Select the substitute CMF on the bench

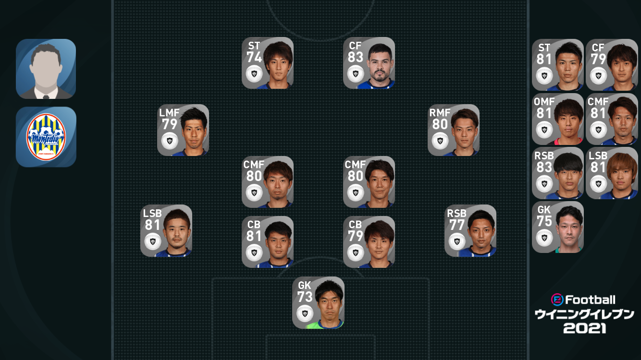[612, 119]
